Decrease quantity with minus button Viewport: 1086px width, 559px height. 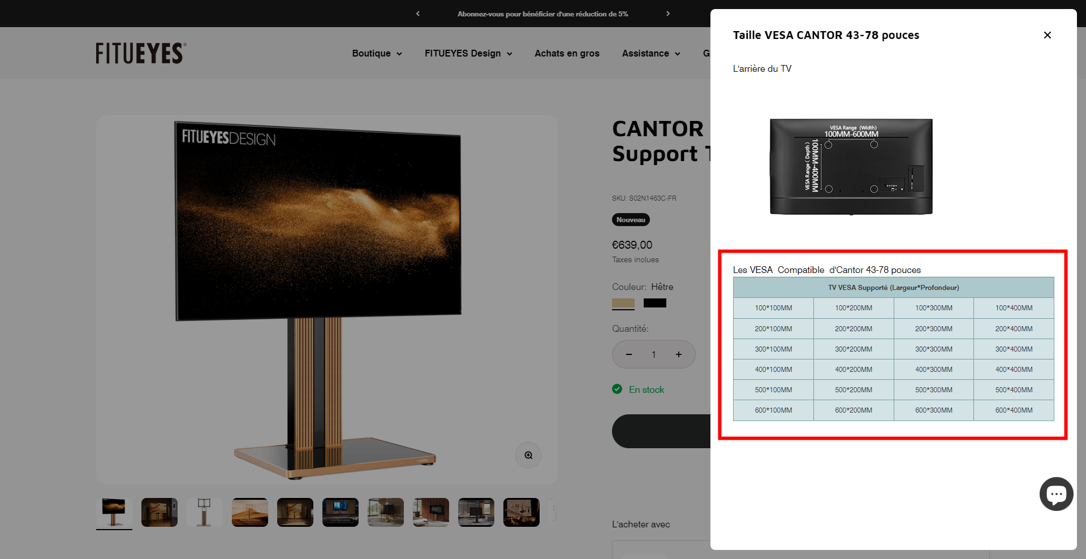(x=628, y=354)
